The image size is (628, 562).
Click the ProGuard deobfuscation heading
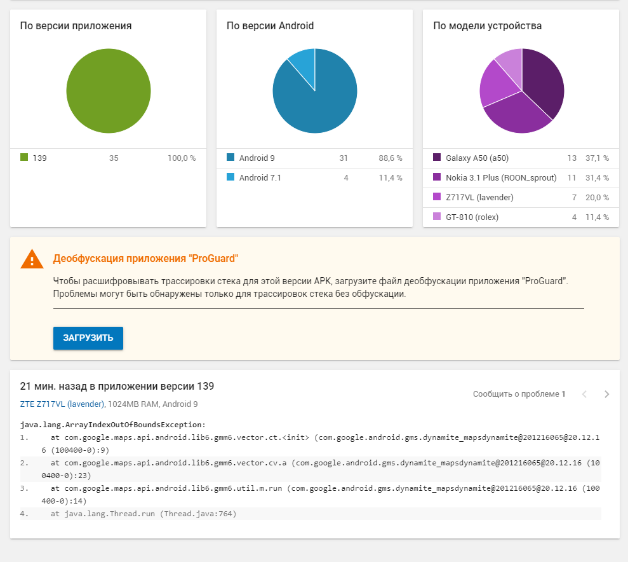[x=146, y=259]
